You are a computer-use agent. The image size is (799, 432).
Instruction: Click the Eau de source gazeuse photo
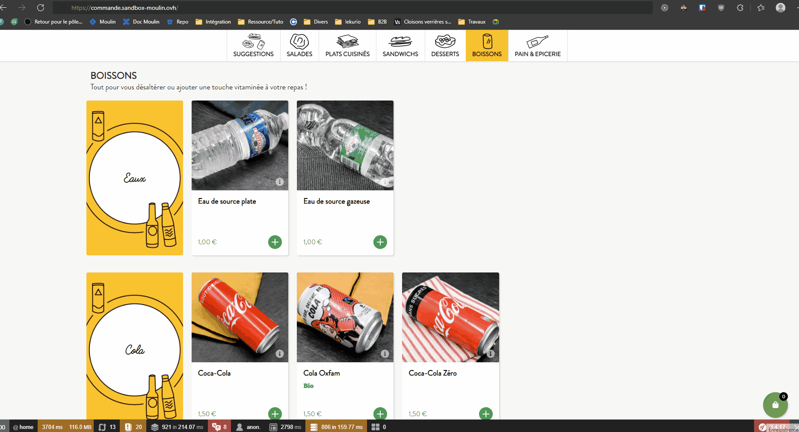[x=345, y=145]
